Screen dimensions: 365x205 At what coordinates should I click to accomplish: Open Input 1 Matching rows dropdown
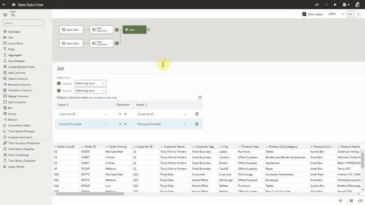[90, 83]
